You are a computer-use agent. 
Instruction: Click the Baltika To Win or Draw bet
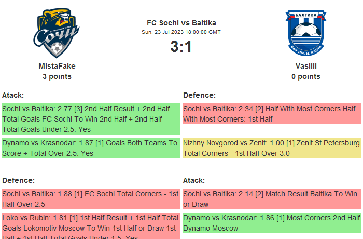272,199
